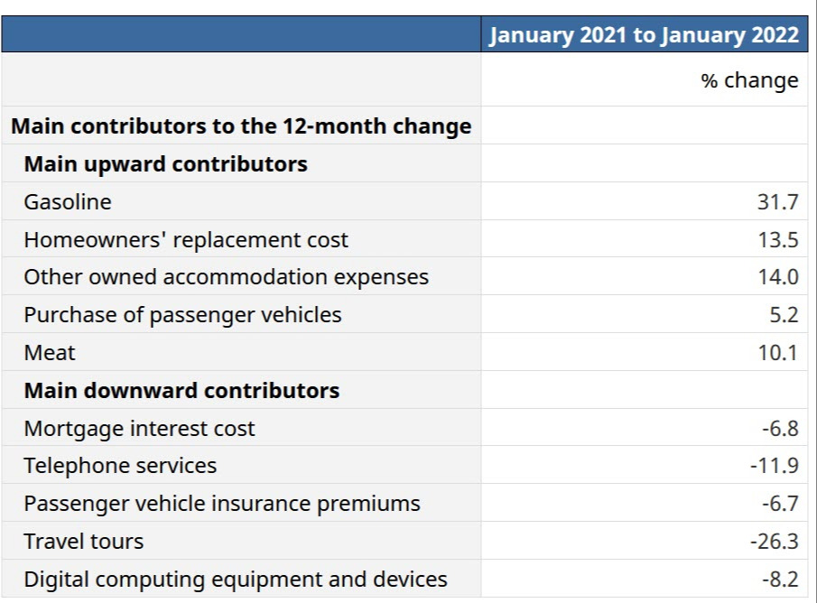Click "Homeowners' replacement cost" row label
This screenshot has width=817, height=603.
[186, 240]
